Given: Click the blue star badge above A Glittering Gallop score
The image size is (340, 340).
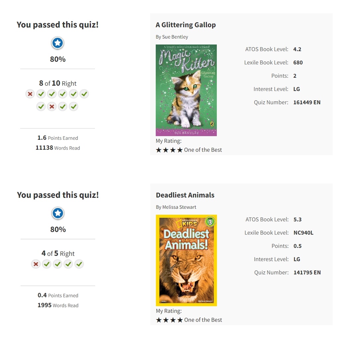Looking at the screenshot, I should (57, 43).
